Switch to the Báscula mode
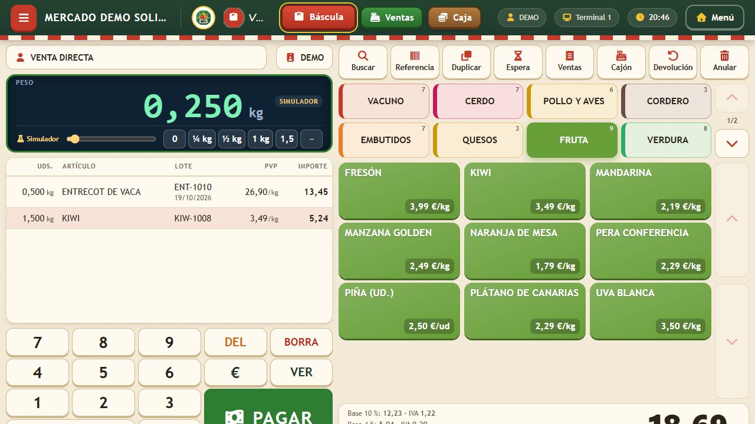The width and height of the screenshot is (755, 424). pyautogui.click(x=319, y=17)
